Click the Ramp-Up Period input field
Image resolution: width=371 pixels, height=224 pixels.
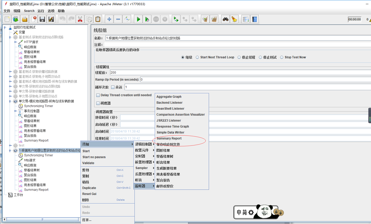tap(255, 80)
